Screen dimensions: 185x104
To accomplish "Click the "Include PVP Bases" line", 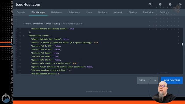I will coord(45,56).
